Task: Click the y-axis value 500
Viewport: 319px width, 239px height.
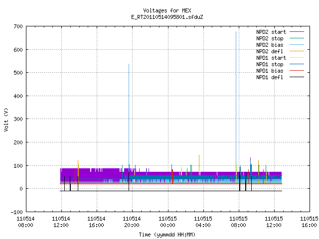Action: 18,73
